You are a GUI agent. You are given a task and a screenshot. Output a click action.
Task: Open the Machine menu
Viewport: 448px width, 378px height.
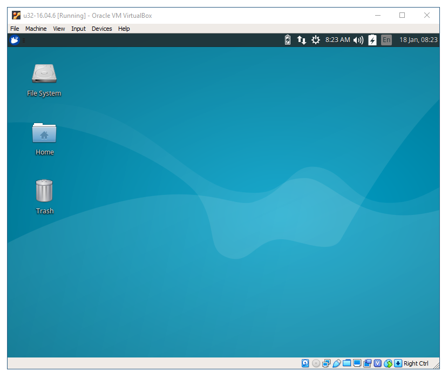[x=36, y=29]
